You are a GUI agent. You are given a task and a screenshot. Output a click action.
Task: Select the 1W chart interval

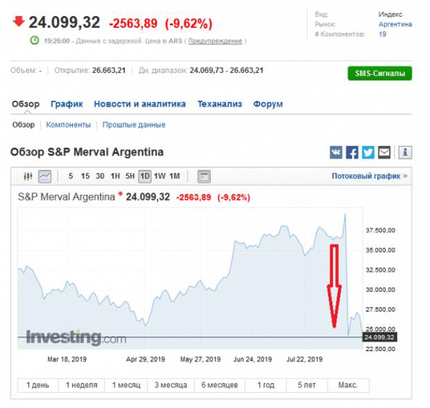[x=160, y=177]
